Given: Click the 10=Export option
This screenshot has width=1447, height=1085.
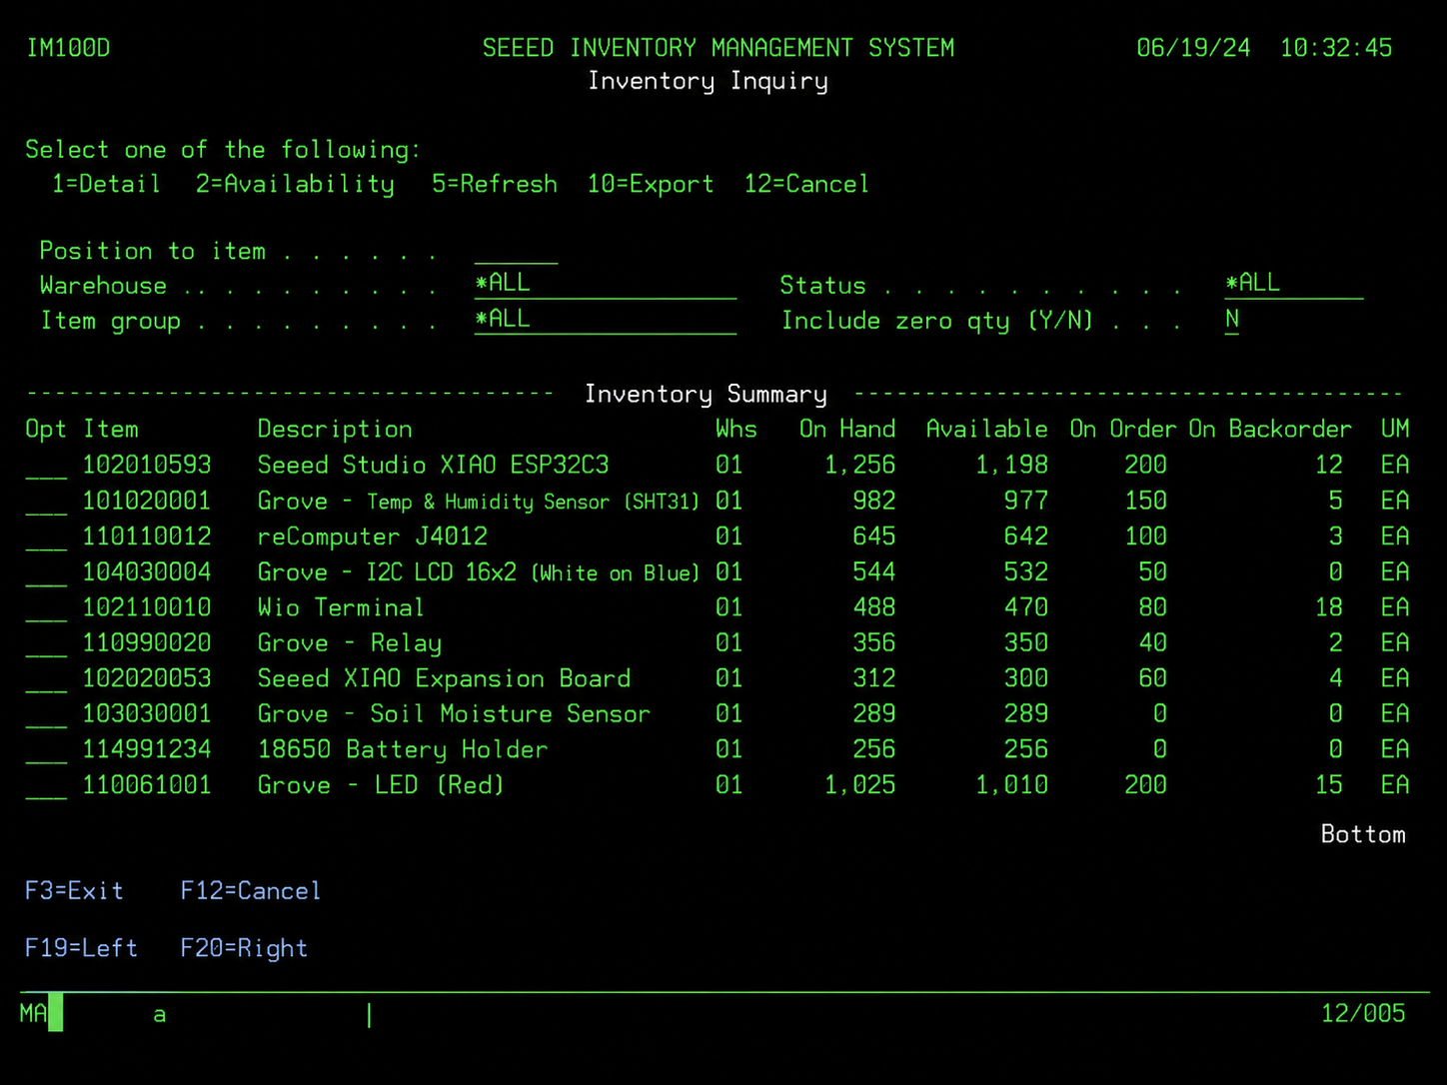Looking at the screenshot, I should pyautogui.click(x=651, y=185).
